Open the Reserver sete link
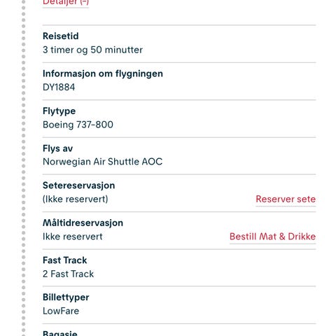 pos(286,199)
